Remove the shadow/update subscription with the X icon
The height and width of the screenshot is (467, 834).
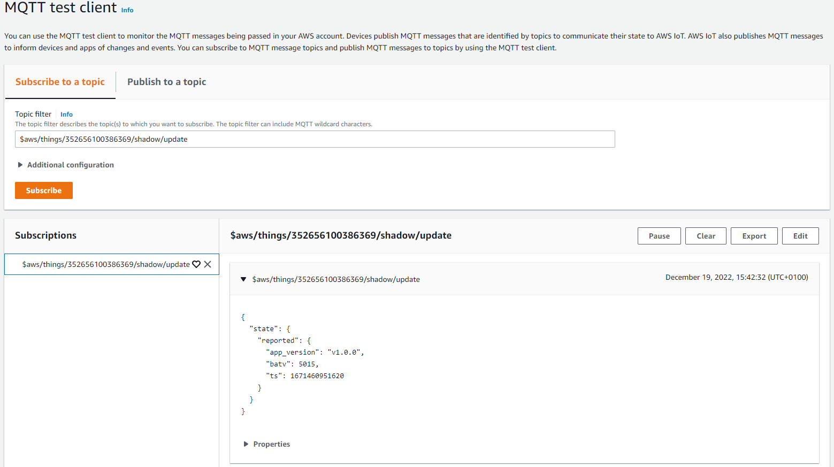[x=208, y=264]
